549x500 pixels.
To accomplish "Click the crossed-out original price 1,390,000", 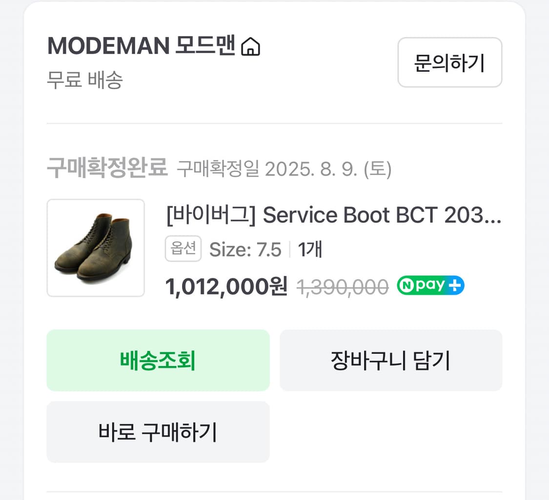I will [x=342, y=287].
